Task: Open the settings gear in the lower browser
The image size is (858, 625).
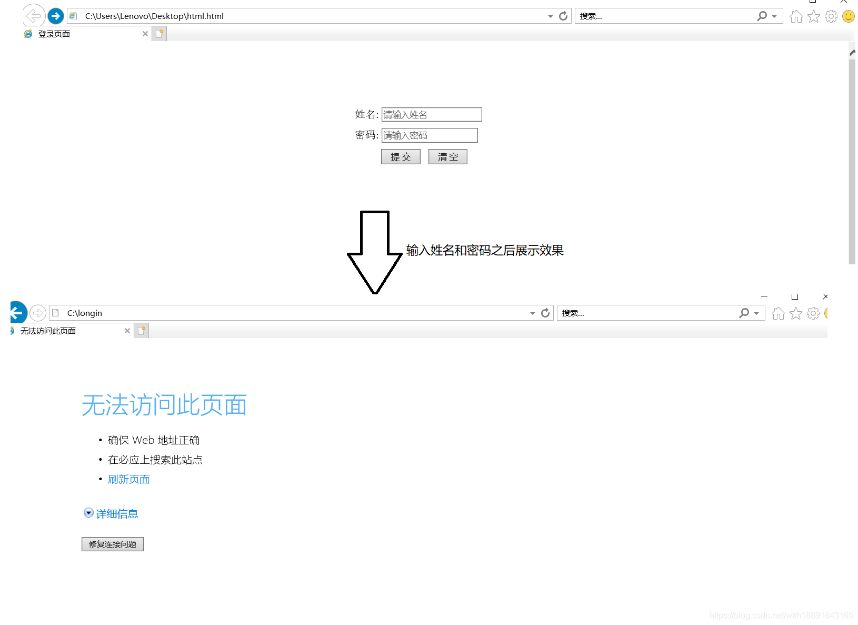Action: click(813, 313)
